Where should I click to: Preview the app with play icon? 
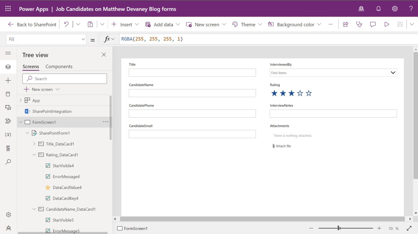(386, 24)
